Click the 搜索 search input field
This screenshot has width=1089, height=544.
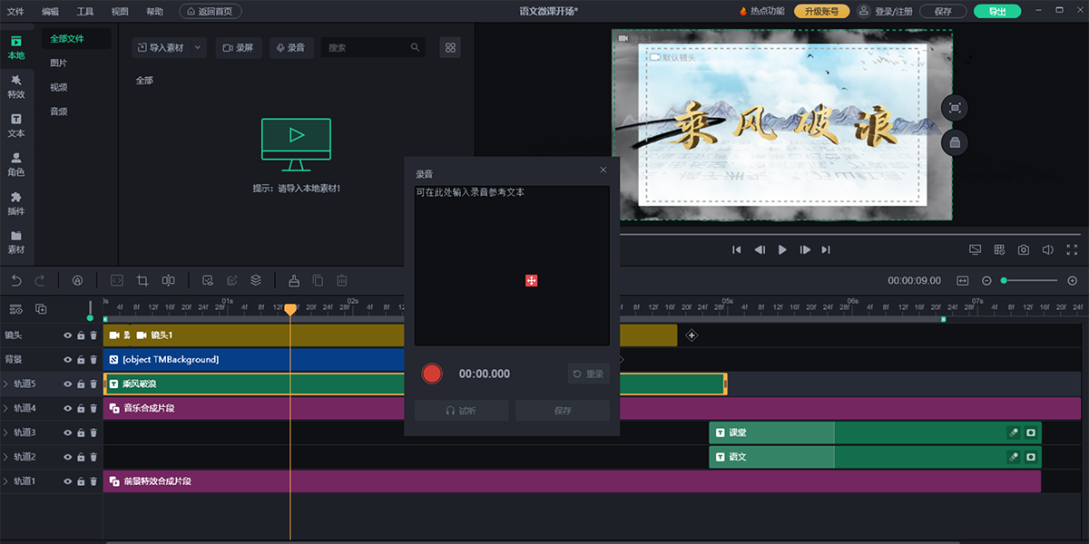(368, 47)
